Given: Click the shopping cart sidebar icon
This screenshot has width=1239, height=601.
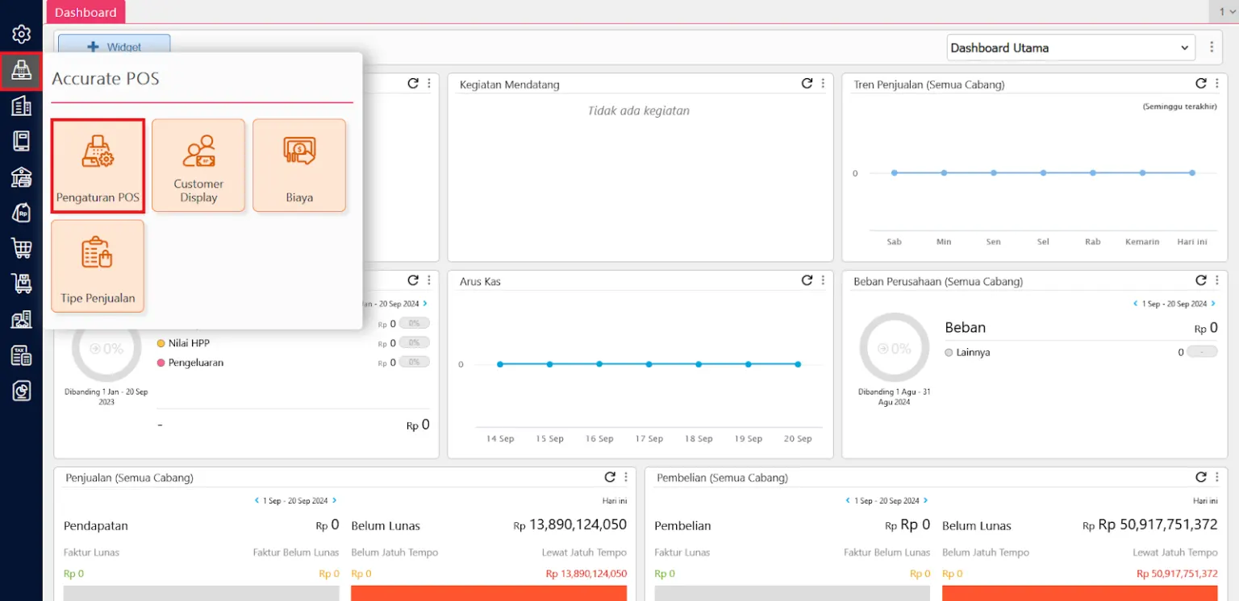Looking at the screenshot, I should pyautogui.click(x=22, y=247).
